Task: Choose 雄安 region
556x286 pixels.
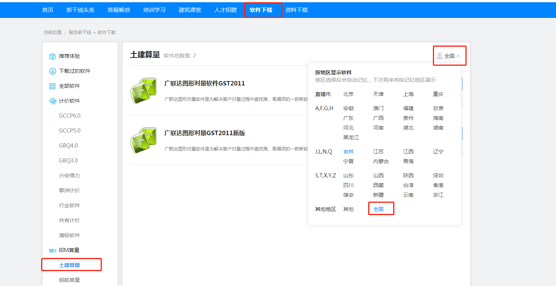Action: pyautogui.click(x=348, y=195)
